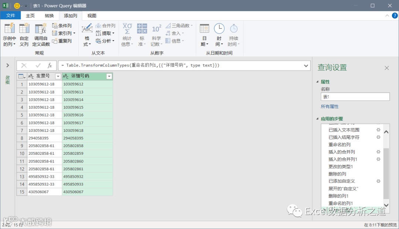Viewport: 399px width, 229px height.
Task: Select the 添加列 tab
Action: pyautogui.click(x=71, y=16)
